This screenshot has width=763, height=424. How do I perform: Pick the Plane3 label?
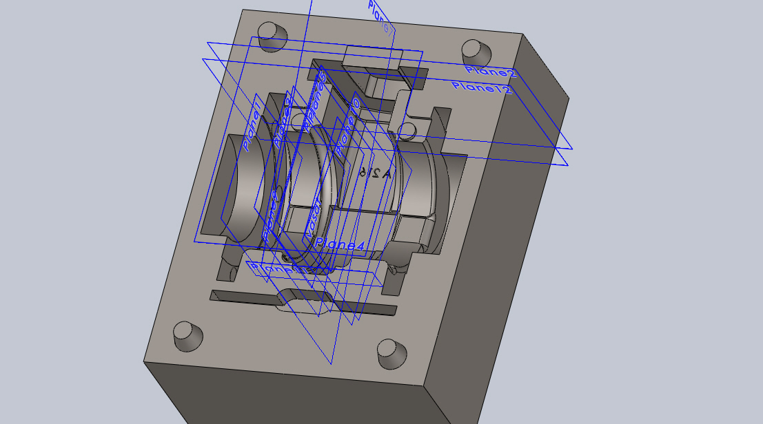[x=283, y=123]
